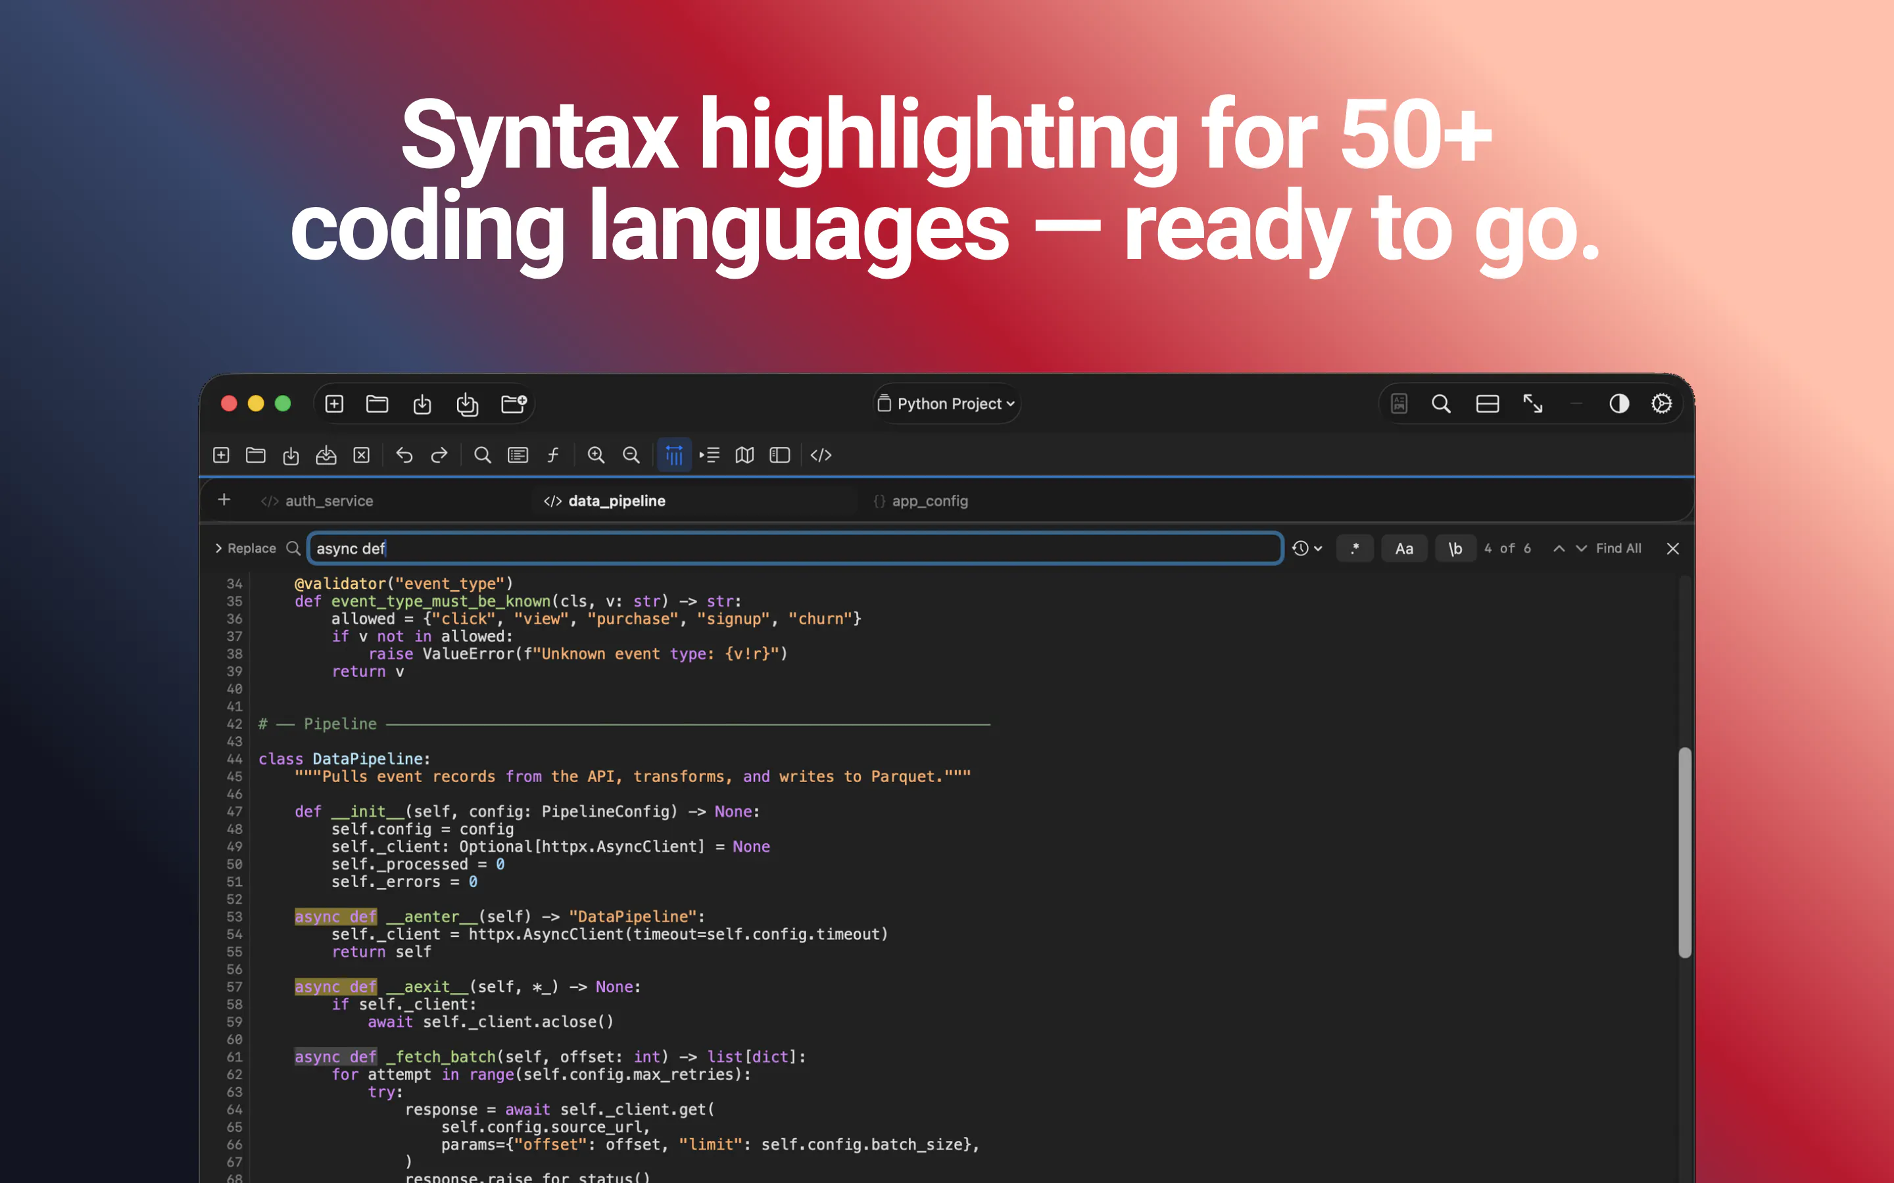
Task: Add a new tab with the plus button
Action: [x=224, y=499]
